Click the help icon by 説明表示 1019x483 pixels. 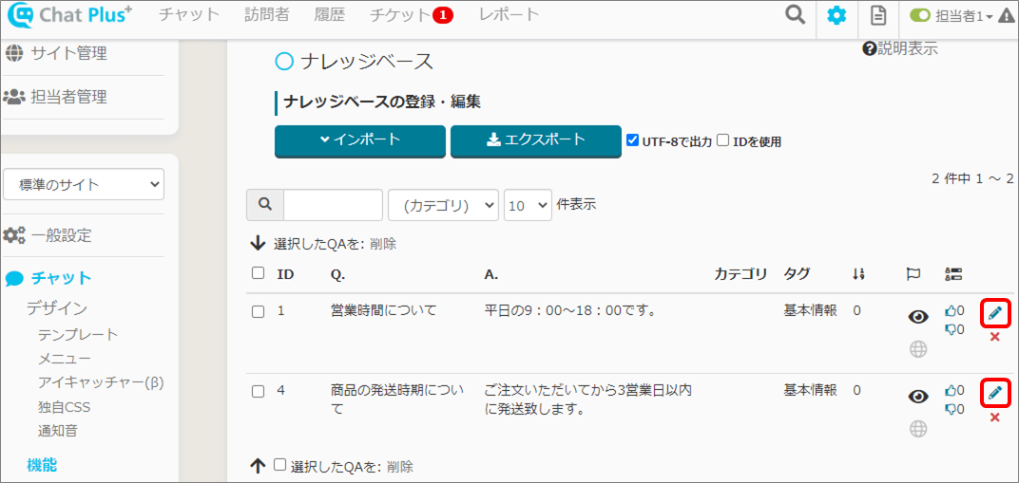(869, 48)
